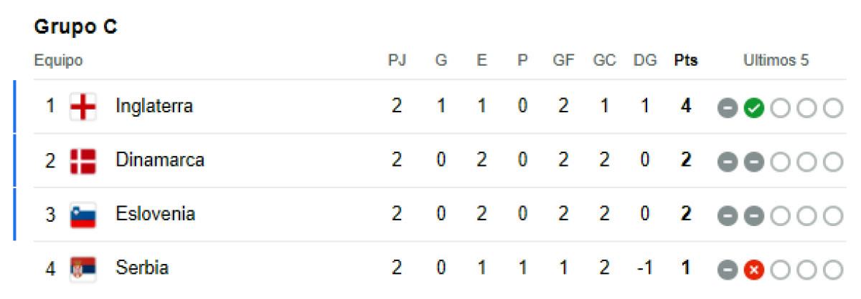Open the Inglaterra team link

(154, 107)
